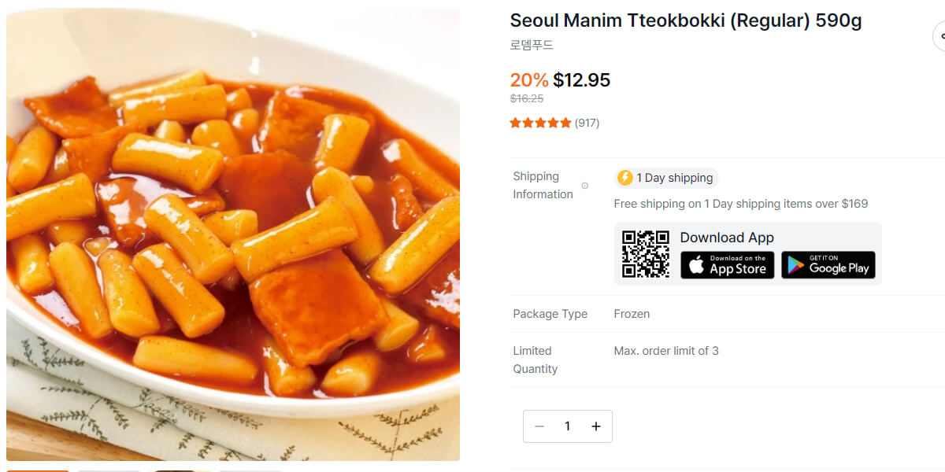This screenshot has height=472, width=945.
Task: Tap the App Store download badge
Action: click(x=727, y=265)
